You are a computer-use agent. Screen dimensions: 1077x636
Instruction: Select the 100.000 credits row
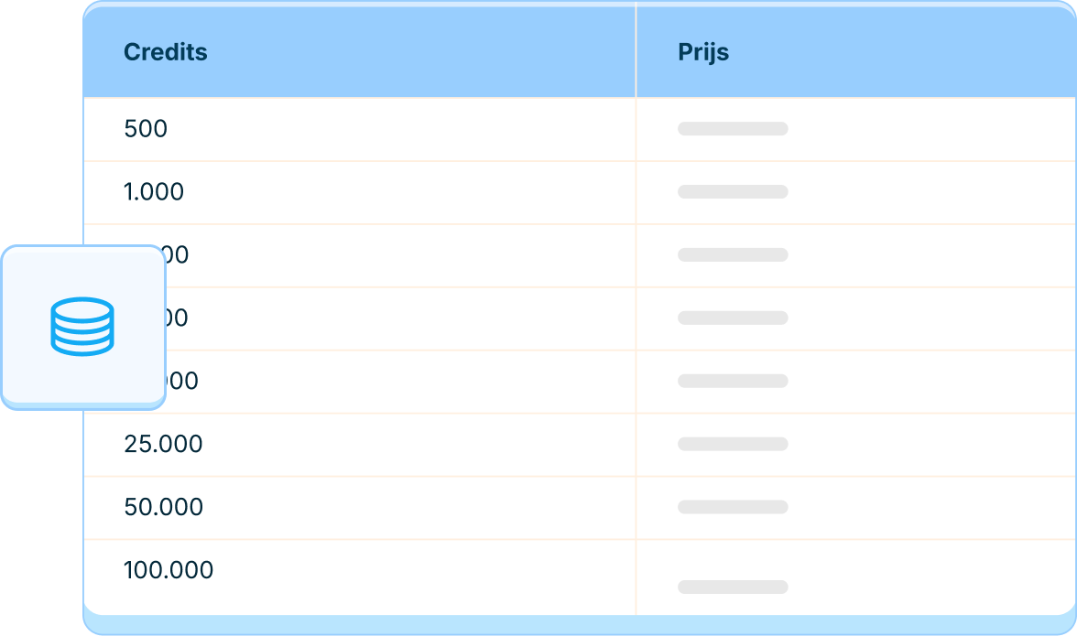(169, 570)
